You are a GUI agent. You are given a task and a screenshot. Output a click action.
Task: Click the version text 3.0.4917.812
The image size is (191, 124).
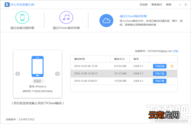26,119
